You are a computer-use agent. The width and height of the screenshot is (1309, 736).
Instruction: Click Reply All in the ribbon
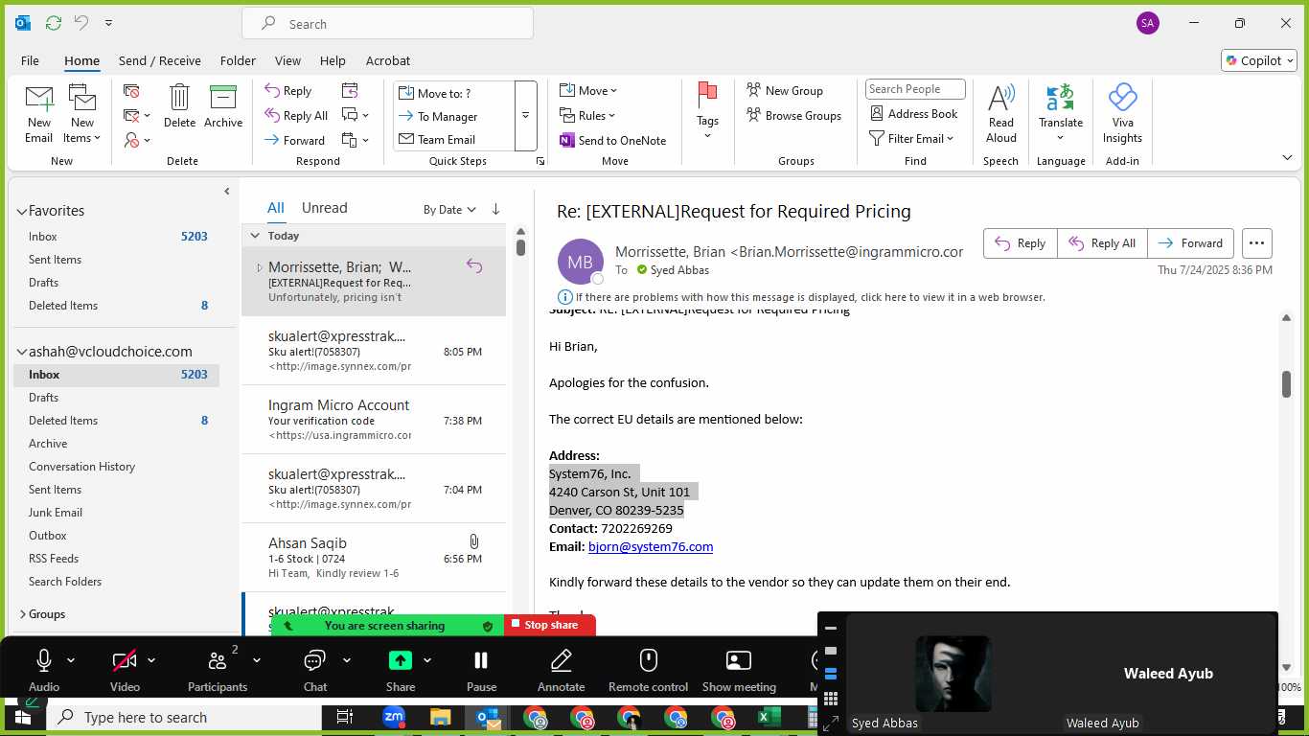(x=296, y=115)
